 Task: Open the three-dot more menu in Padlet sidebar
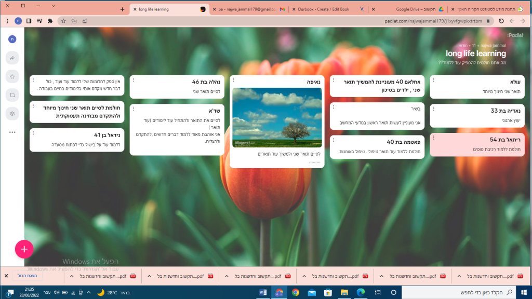pyautogui.click(x=12, y=132)
